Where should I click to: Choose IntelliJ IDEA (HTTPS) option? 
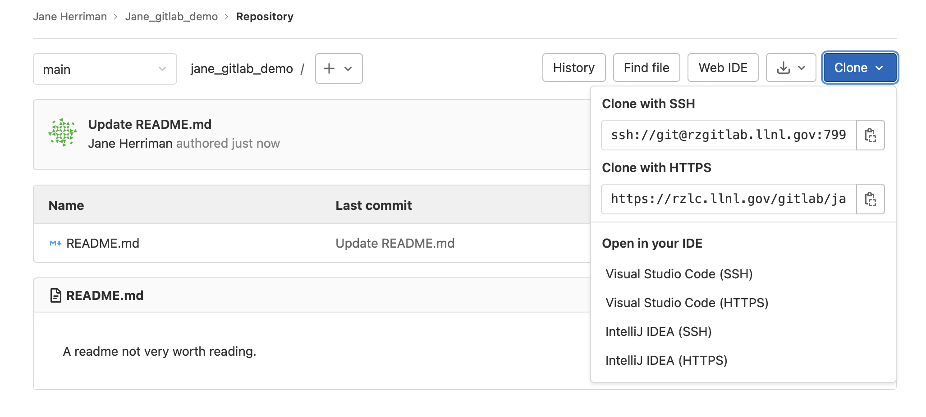point(666,360)
